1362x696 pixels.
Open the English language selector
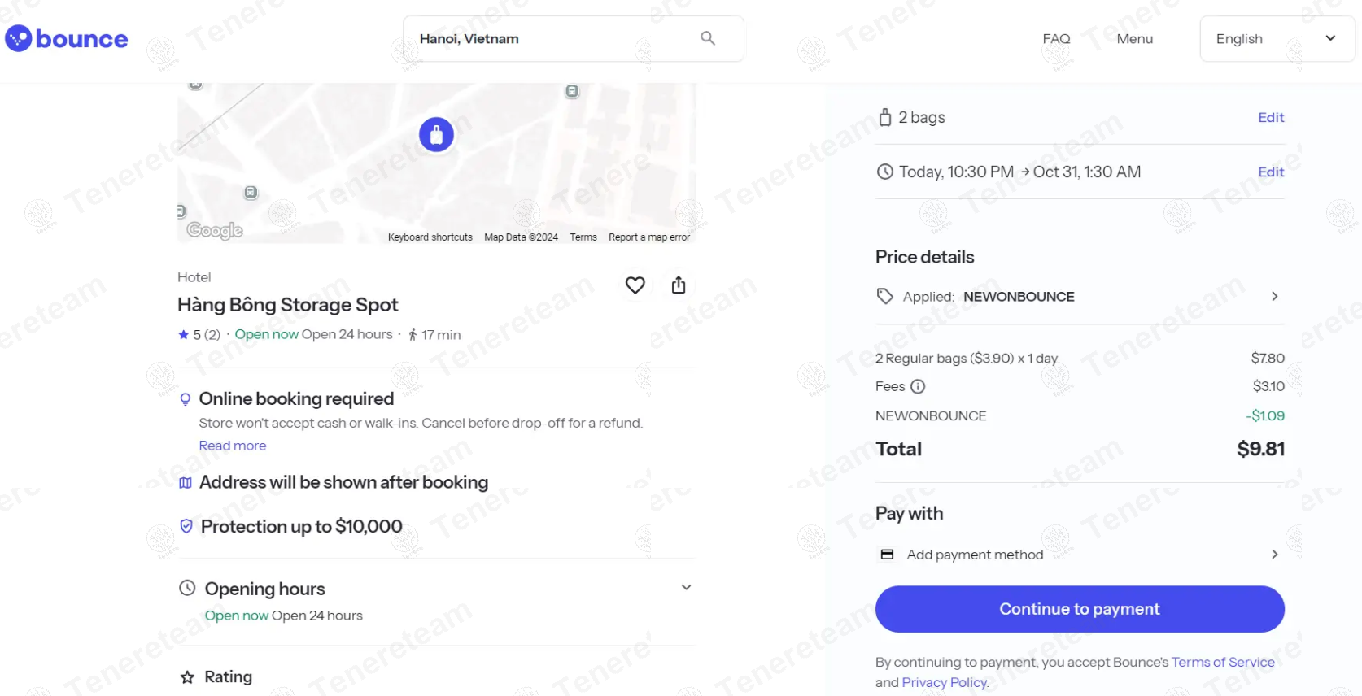click(x=1275, y=38)
